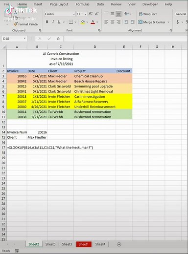Center text horizontally icon

pos(112,22)
